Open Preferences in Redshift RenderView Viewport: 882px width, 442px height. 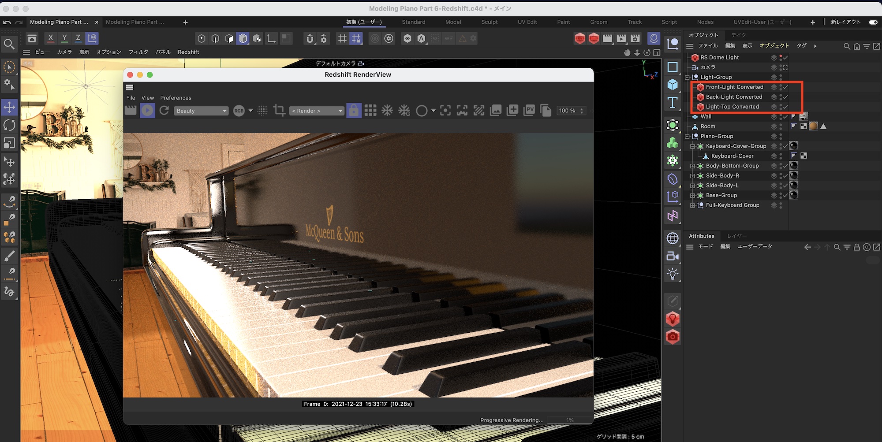[176, 98]
